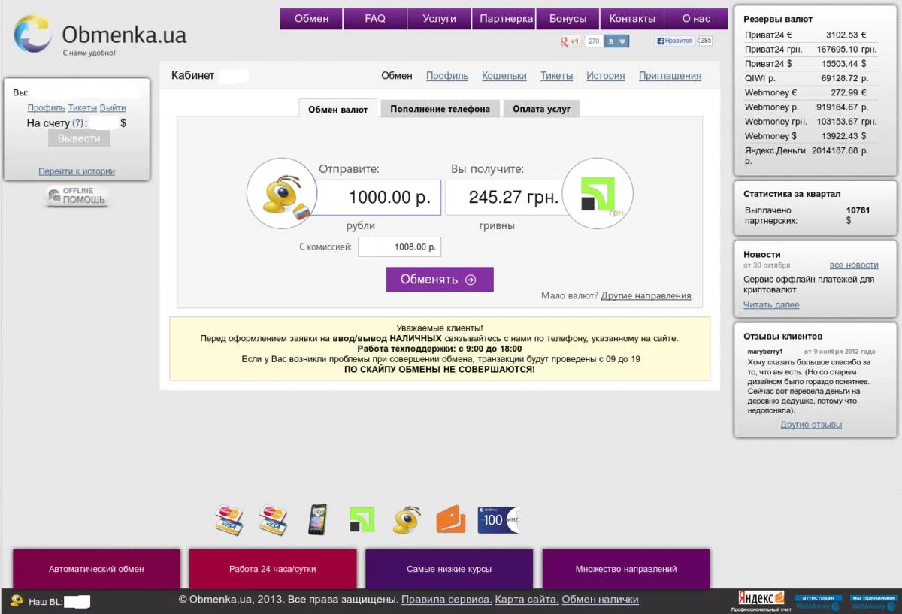
Task: Open the все новости link
Action: pyautogui.click(x=854, y=265)
